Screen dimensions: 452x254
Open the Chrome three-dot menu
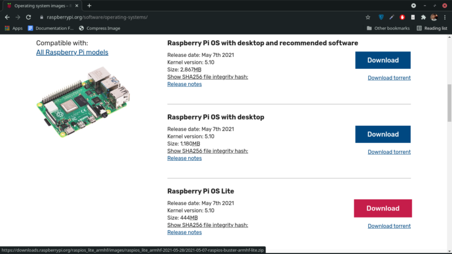click(445, 17)
